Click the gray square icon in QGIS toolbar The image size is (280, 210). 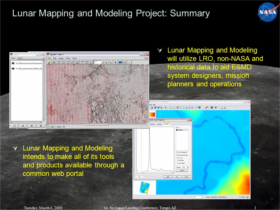coord(212,108)
